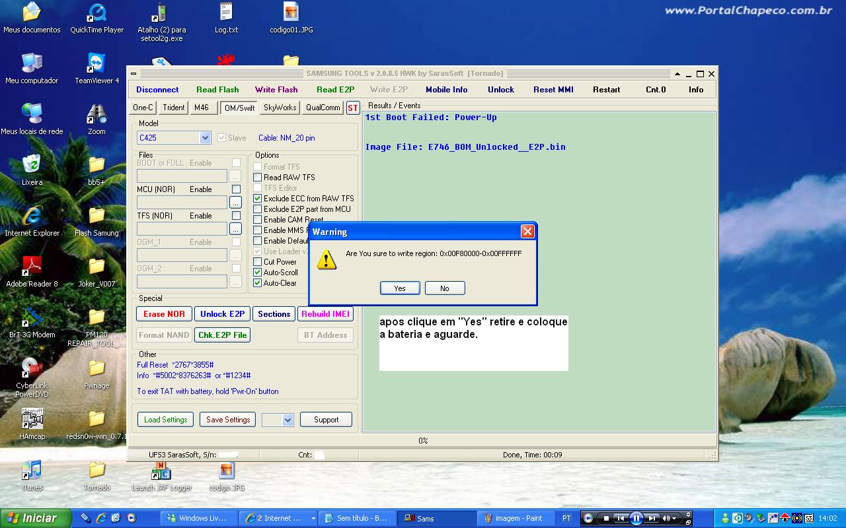Disable the Auto-Clear option
The width and height of the screenshot is (846, 528).
tap(258, 283)
